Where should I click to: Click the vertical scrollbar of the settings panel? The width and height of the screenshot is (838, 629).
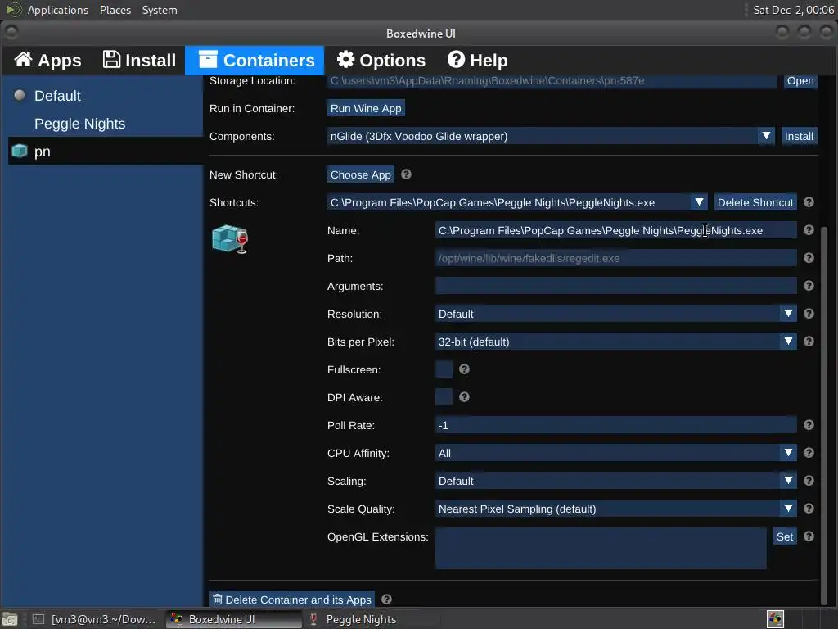coord(823,414)
